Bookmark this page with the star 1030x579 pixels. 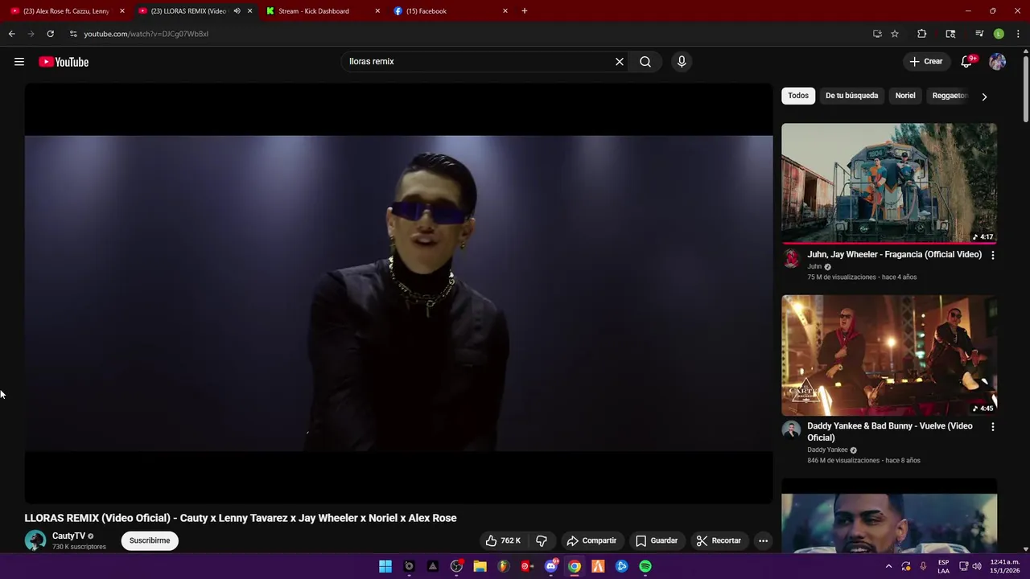click(x=895, y=34)
